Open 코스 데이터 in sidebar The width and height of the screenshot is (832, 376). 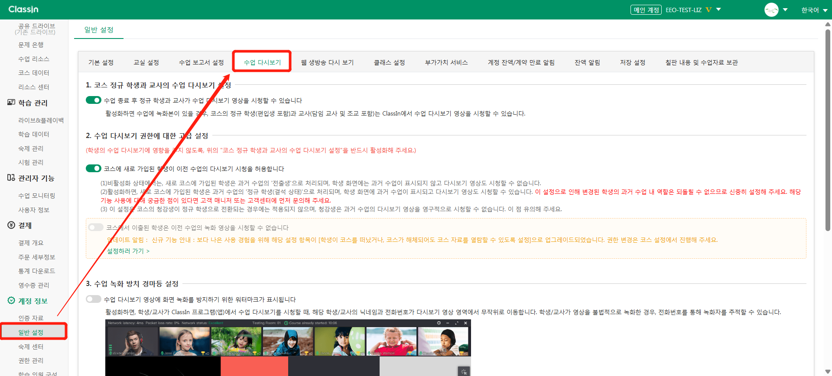coord(34,73)
